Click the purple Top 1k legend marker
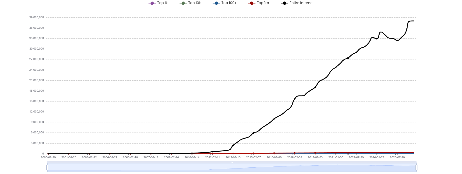Viewport: 462px width, 174px height. [x=152, y=3]
